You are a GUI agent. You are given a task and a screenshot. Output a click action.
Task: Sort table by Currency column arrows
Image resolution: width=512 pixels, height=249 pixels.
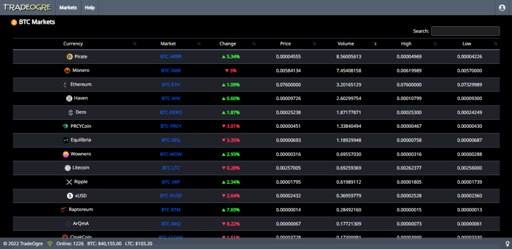point(135,44)
